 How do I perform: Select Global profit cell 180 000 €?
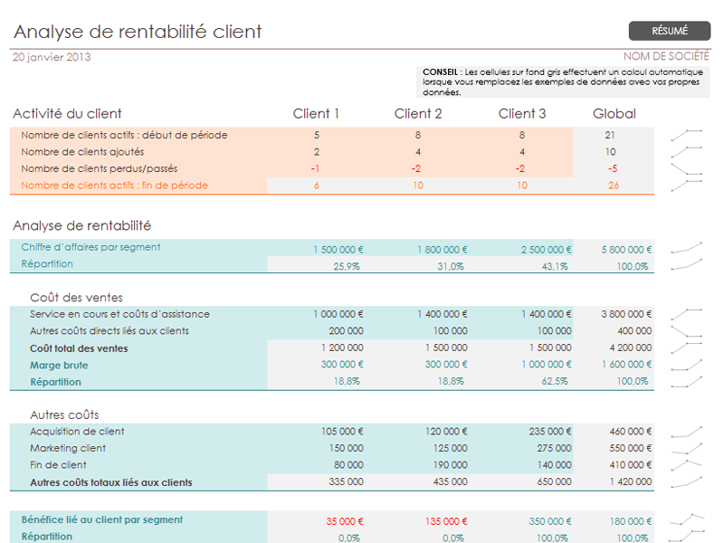(630, 521)
